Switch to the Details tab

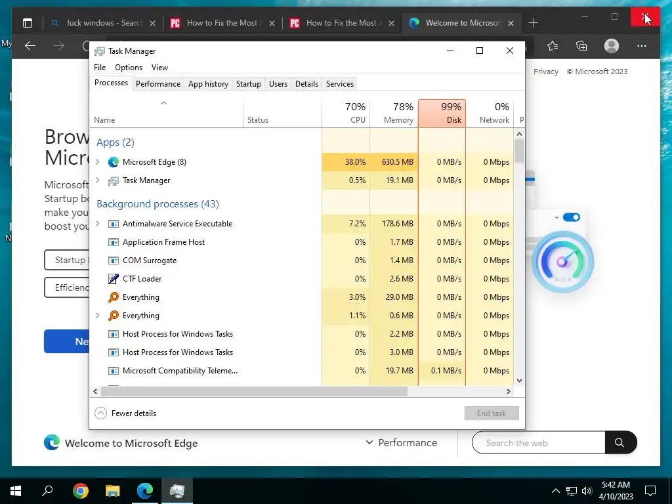click(307, 84)
